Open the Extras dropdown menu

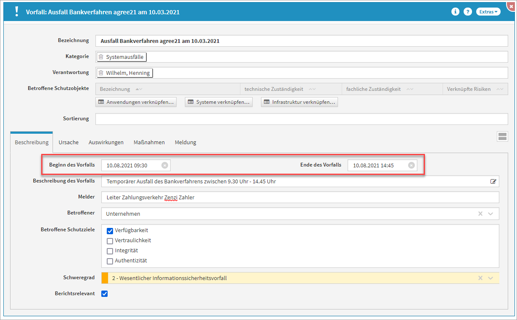[488, 12]
